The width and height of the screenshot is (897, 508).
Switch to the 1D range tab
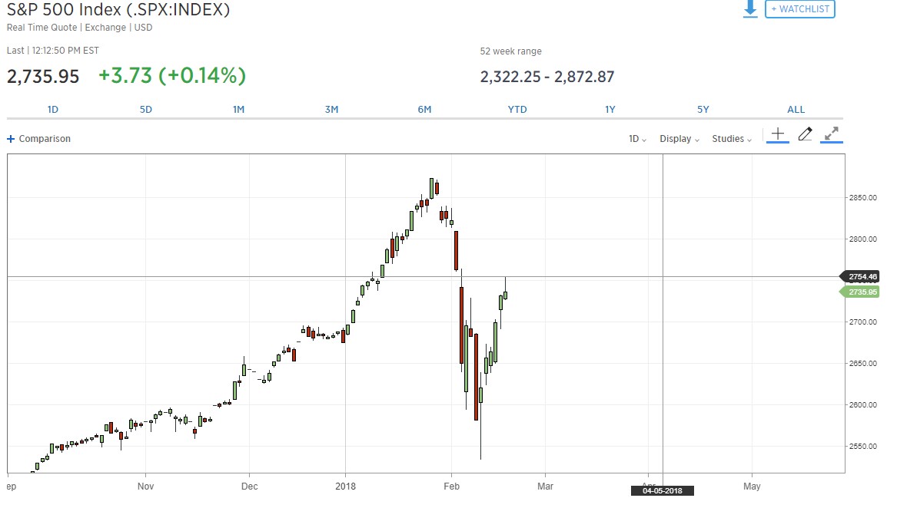[x=53, y=110]
